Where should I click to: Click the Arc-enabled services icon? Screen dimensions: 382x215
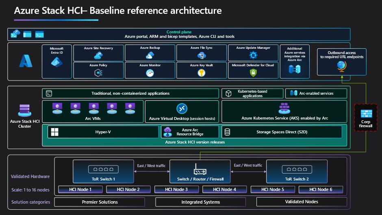[293, 93]
